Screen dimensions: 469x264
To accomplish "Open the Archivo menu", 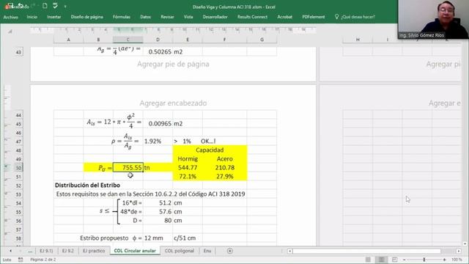I will 10,17.
